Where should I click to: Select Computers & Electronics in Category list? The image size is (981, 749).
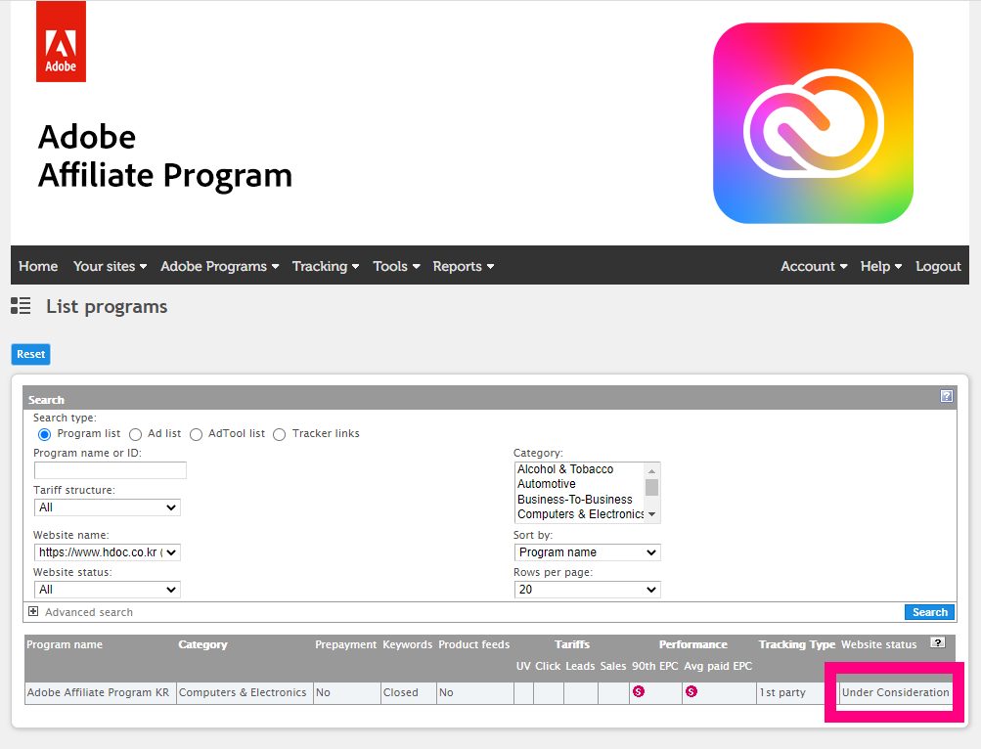click(580, 513)
